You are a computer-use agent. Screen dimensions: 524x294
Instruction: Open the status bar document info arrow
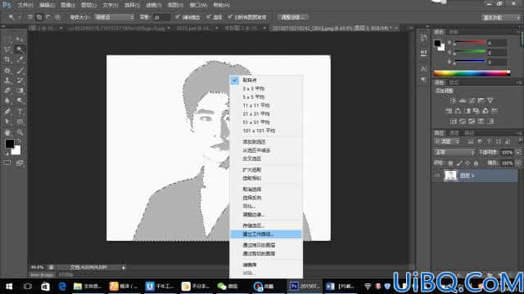124,267
